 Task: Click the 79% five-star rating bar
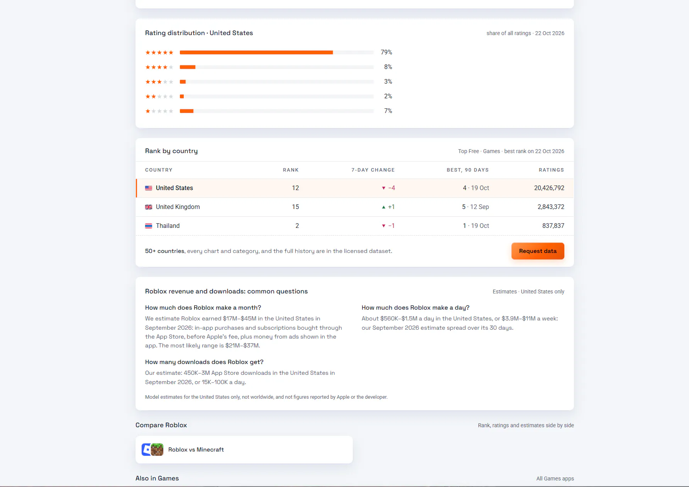(x=277, y=52)
